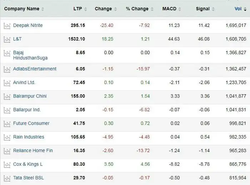Sort by the LTP column header
Screen dimensions: 250x185
click(80, 9)
